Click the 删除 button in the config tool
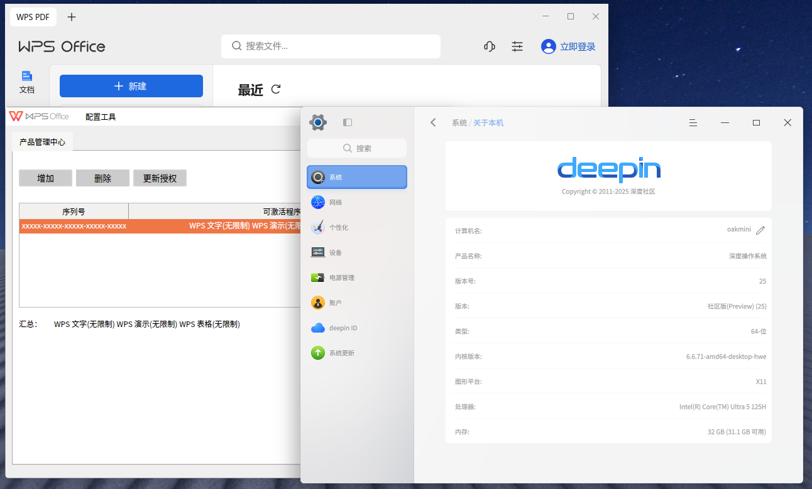 tap(102, 178)
